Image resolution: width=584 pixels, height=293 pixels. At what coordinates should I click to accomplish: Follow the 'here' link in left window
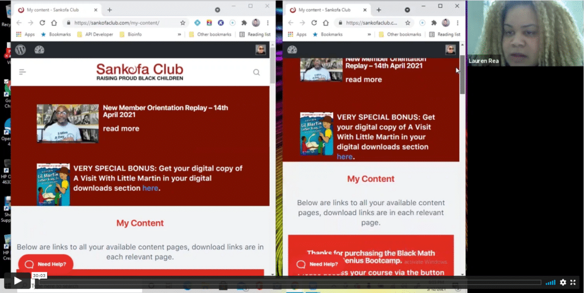pyautogui.click(x=150, y=188)
